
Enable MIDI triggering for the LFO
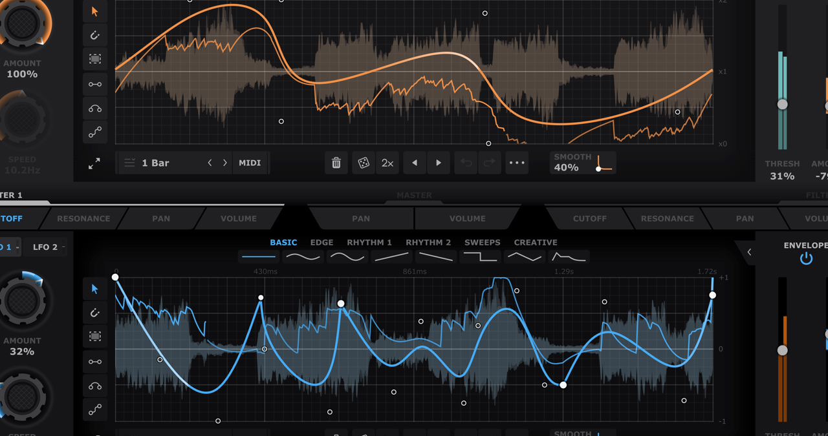point(250,163)
